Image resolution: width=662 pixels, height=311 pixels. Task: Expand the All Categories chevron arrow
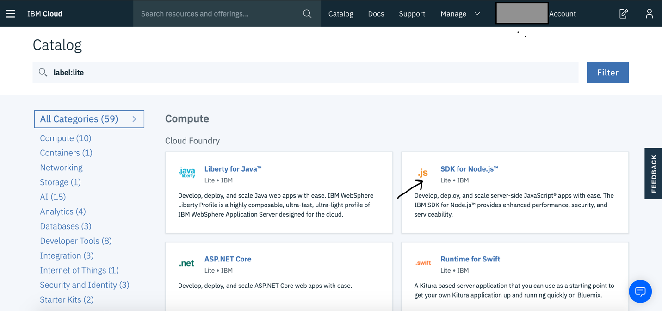click(x=135, y=119)
